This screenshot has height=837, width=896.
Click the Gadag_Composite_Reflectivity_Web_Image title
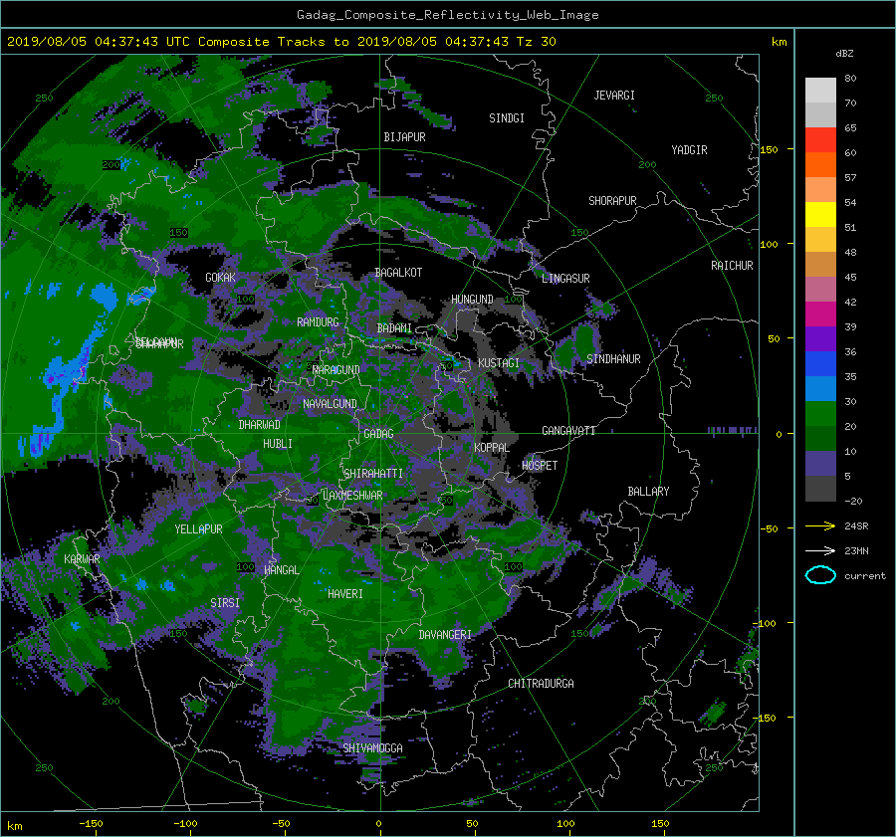[x=447, y=15]
